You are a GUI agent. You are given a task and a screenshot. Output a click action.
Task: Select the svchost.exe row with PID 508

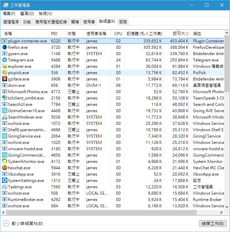tap(112, 193)
